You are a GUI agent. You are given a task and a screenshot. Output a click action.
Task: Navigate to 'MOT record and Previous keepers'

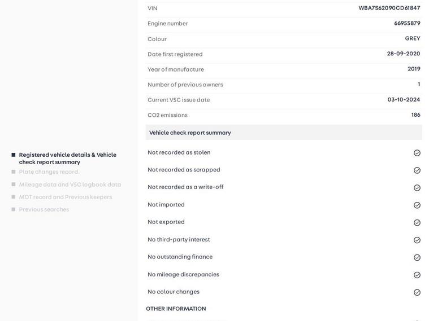(65, 197)
